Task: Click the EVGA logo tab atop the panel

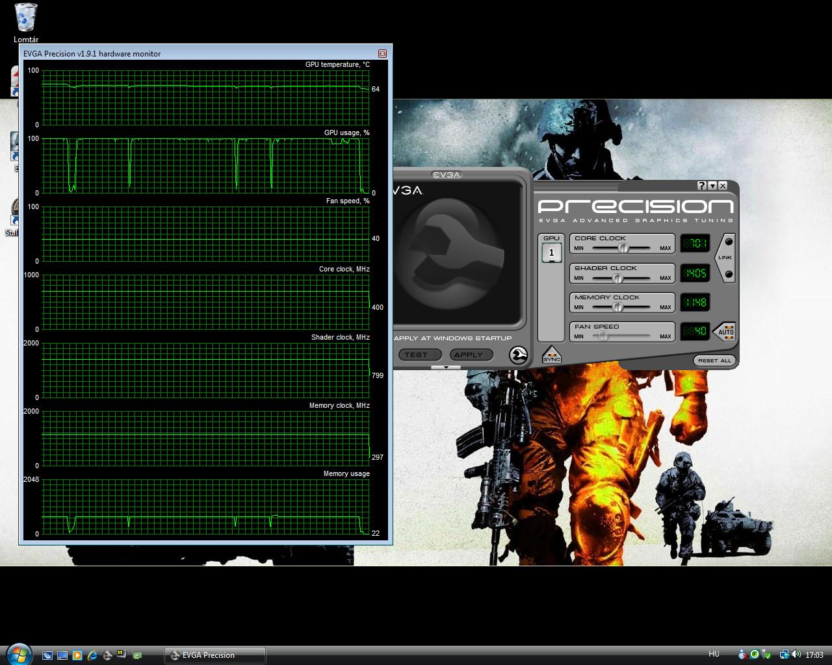Action: (x=447, y=175)
